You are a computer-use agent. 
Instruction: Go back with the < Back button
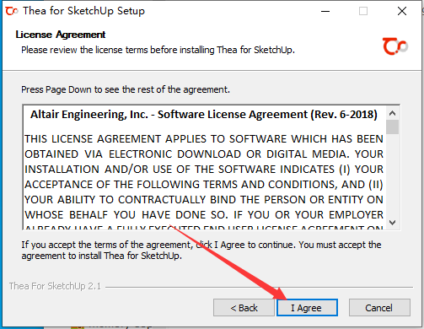(x=244, y=308)
